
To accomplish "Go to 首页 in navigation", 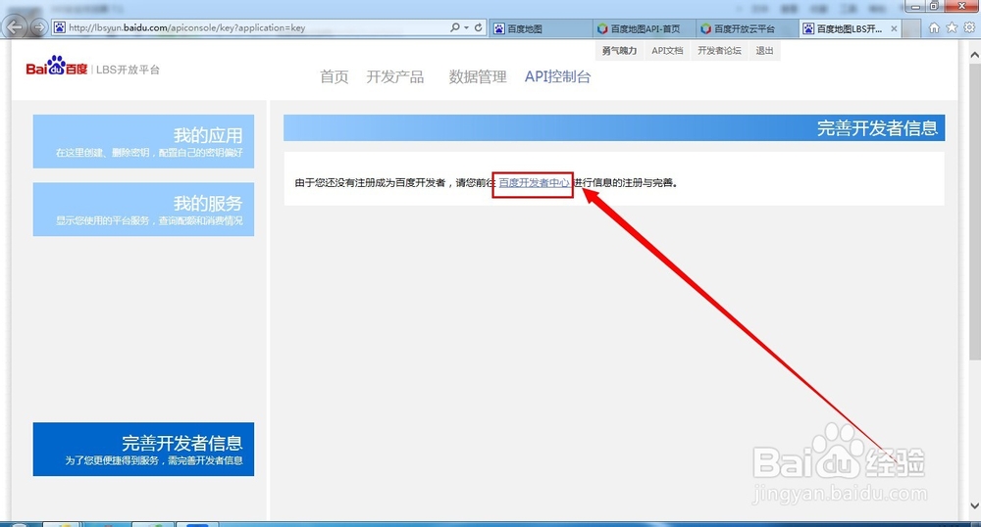I will 335,76.
